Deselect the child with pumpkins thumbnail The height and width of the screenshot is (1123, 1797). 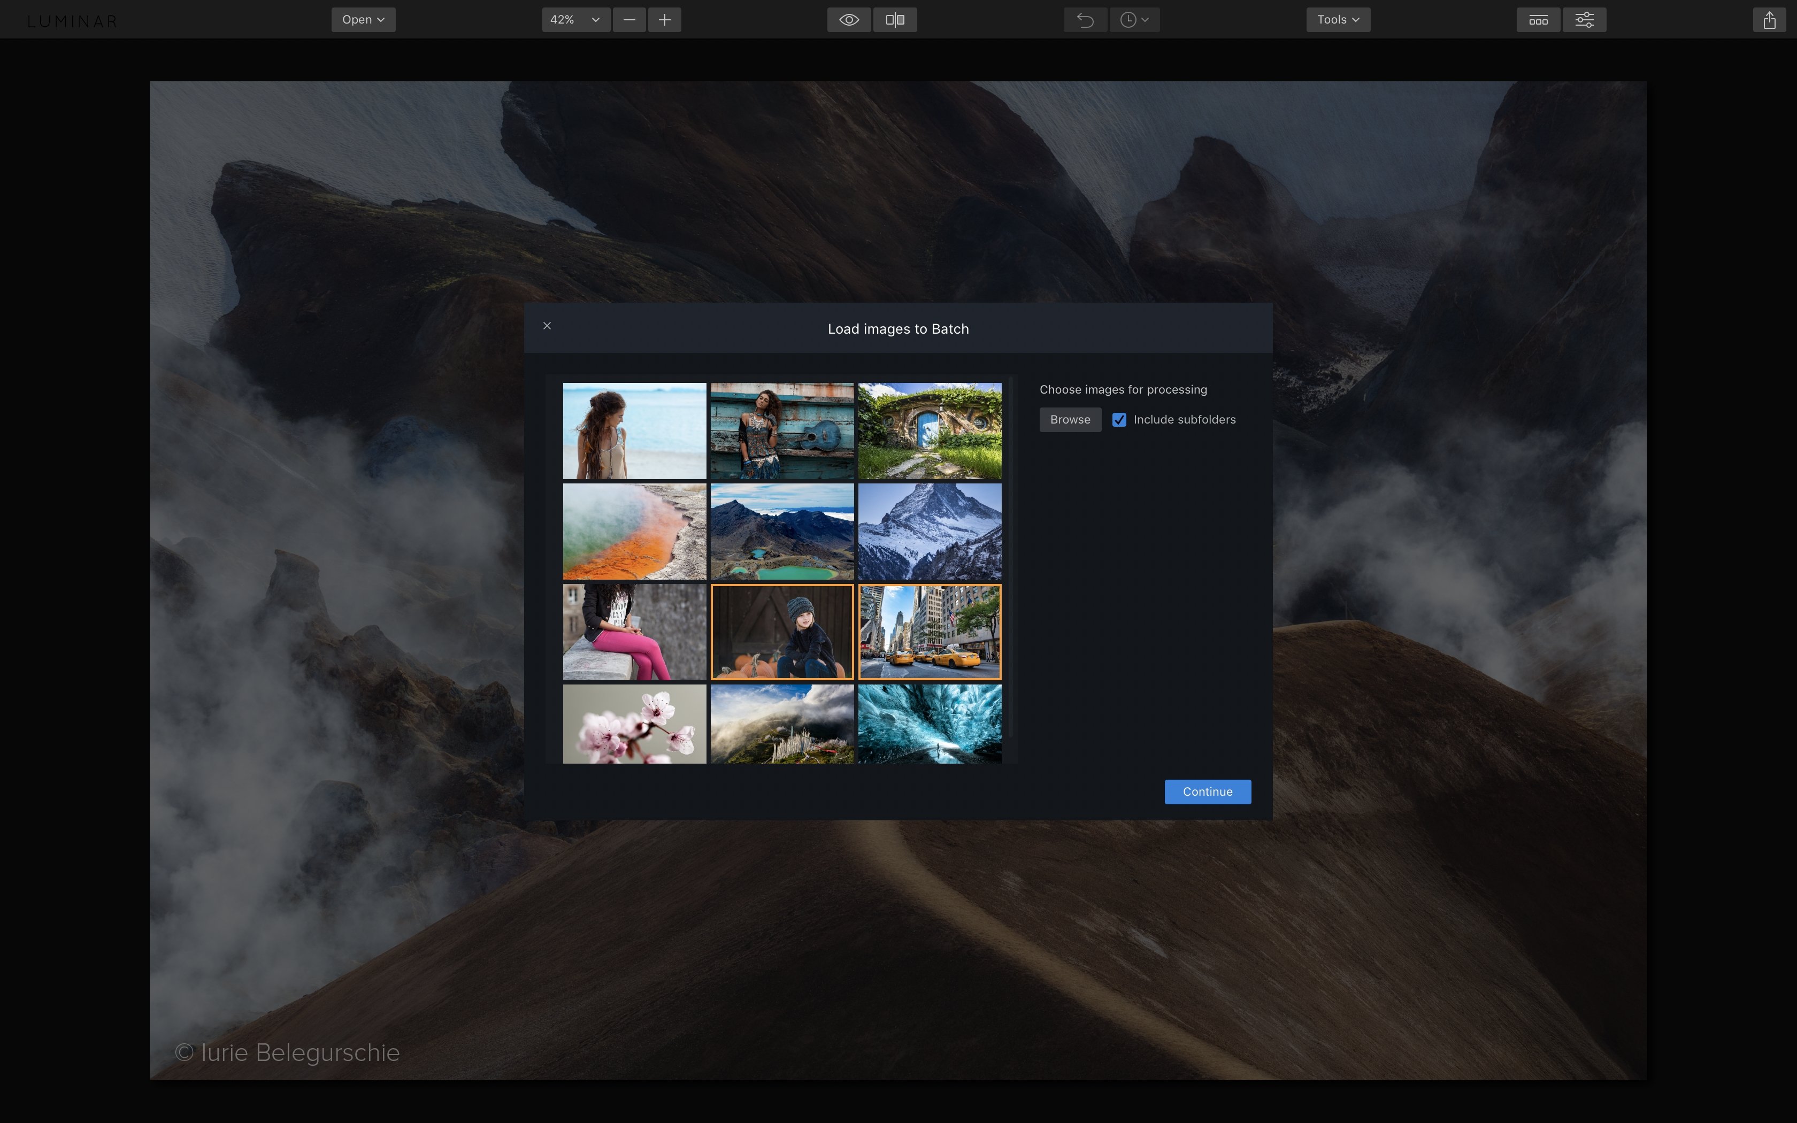[782, 632]
